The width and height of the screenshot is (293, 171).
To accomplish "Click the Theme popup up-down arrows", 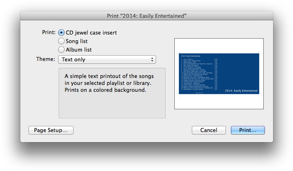I will tap(152, 60).
